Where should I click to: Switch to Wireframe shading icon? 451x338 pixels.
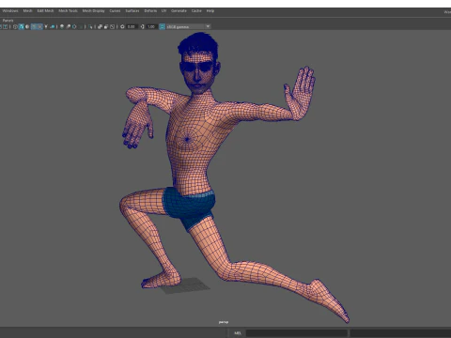tap(15, 27)
